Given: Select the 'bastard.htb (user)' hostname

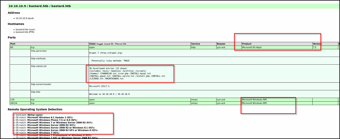Looking at the screenshot, I should click(x=25, y=29).
